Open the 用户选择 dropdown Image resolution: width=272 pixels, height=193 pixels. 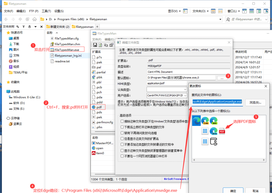[185, 95]
